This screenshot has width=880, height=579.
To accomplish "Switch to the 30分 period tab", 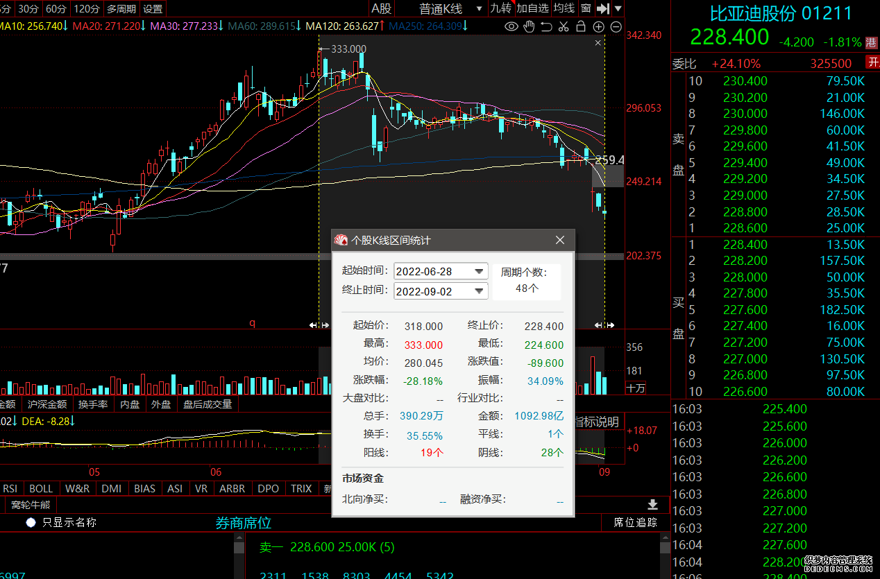I will [x=28, y=8].
